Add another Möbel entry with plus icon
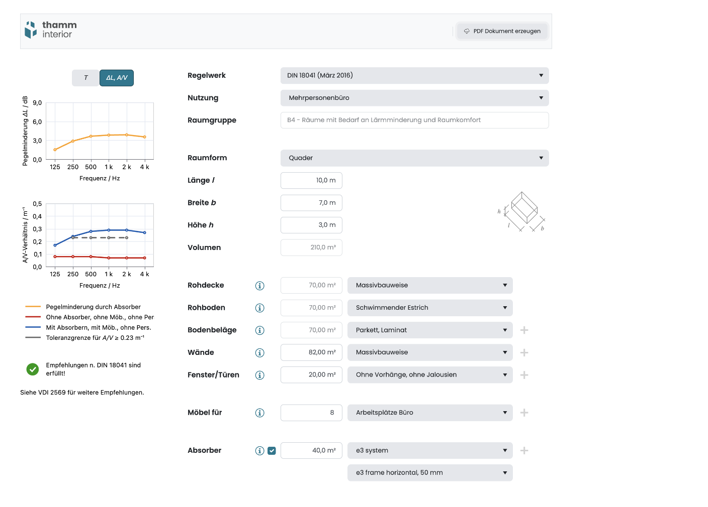Screen dimensions: 708x507 tap(524, 413)
